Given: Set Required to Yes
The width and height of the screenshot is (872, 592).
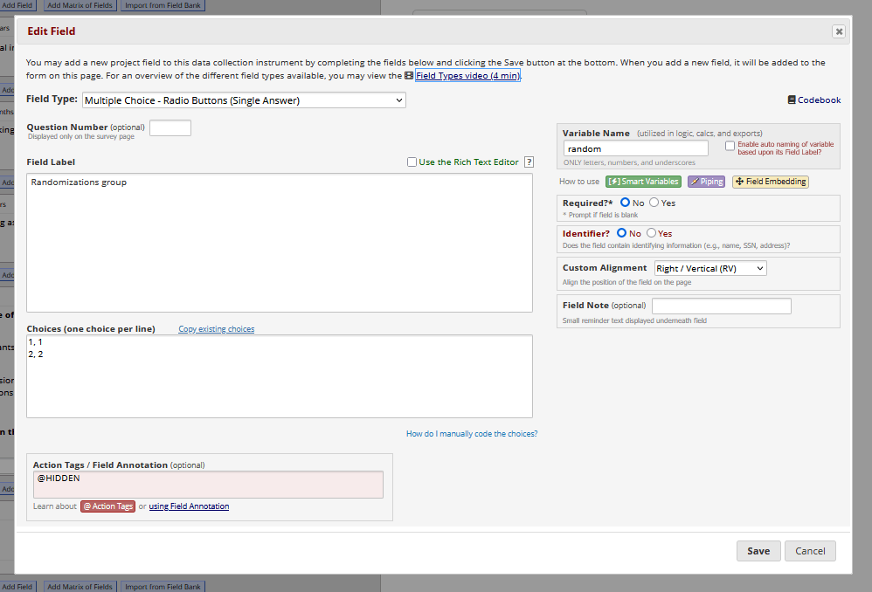Looking at the screenshot, I should 654,203.
